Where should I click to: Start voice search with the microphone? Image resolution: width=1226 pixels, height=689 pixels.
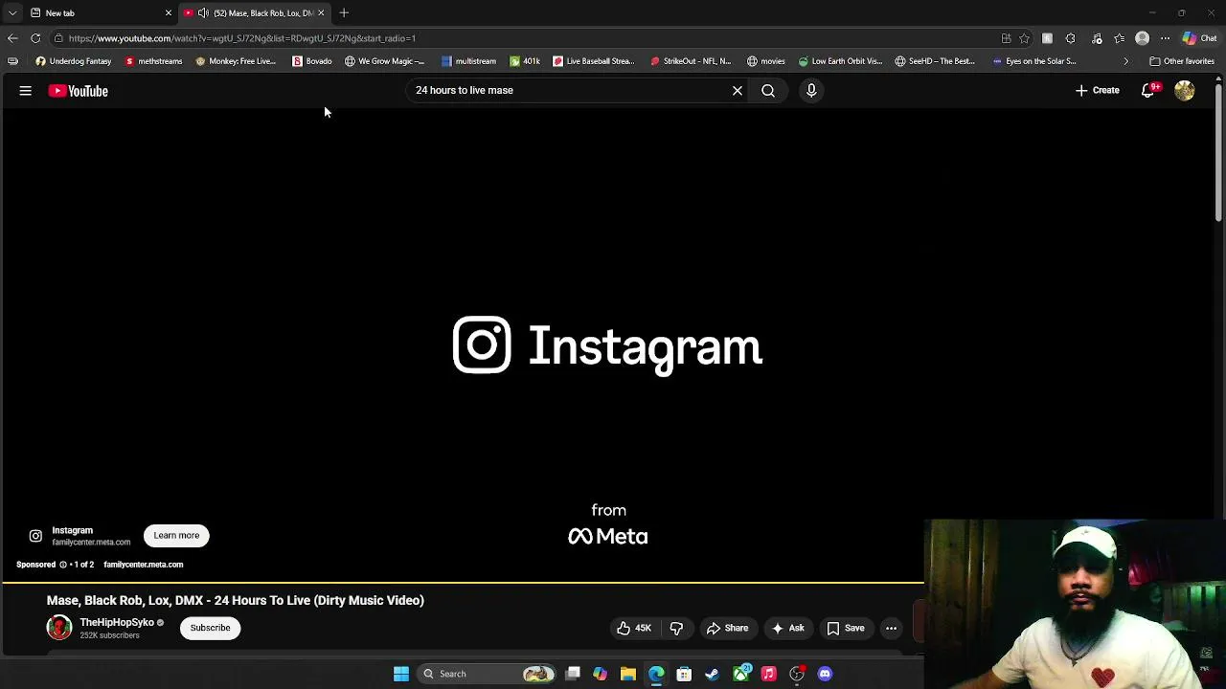(811, 90)
